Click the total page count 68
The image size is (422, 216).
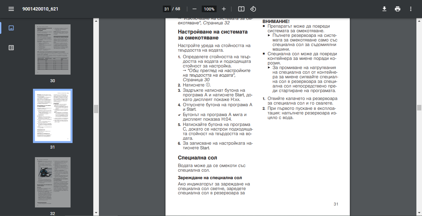[178, 9]
